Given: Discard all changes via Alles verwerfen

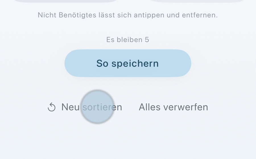Looking at the screenshot, I should point(174,107).
